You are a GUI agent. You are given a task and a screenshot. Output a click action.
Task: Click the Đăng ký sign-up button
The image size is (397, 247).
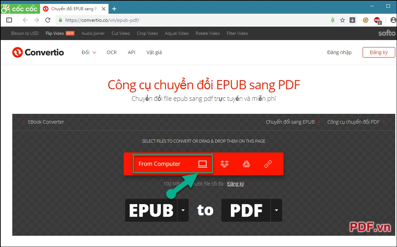tap(378, 52)
